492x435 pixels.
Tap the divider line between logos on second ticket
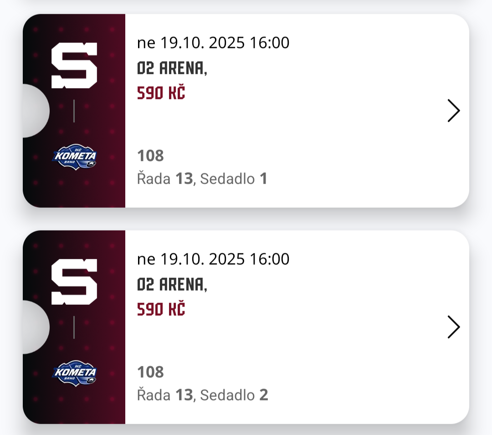pos(74,328)
